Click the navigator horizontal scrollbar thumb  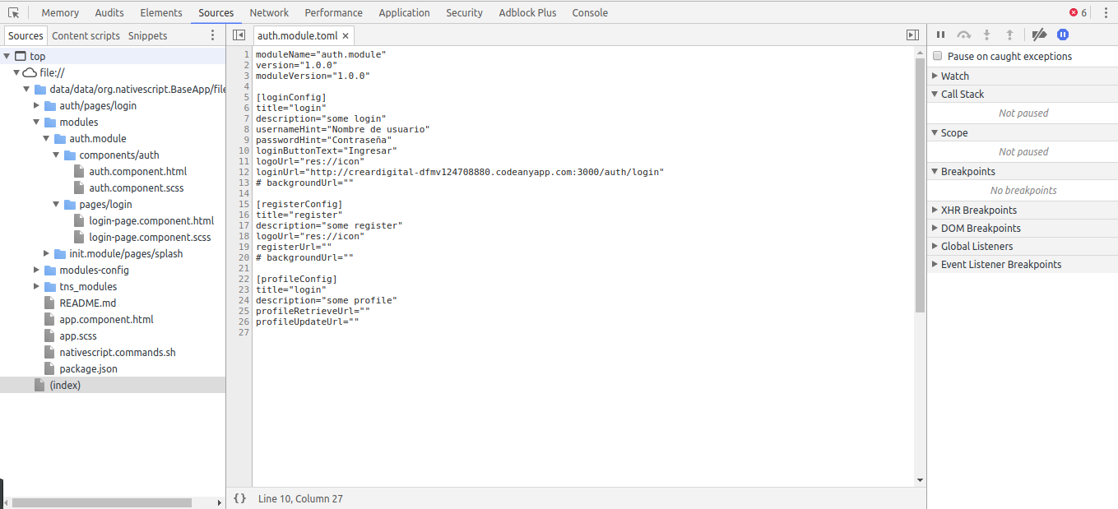point(102,502)
